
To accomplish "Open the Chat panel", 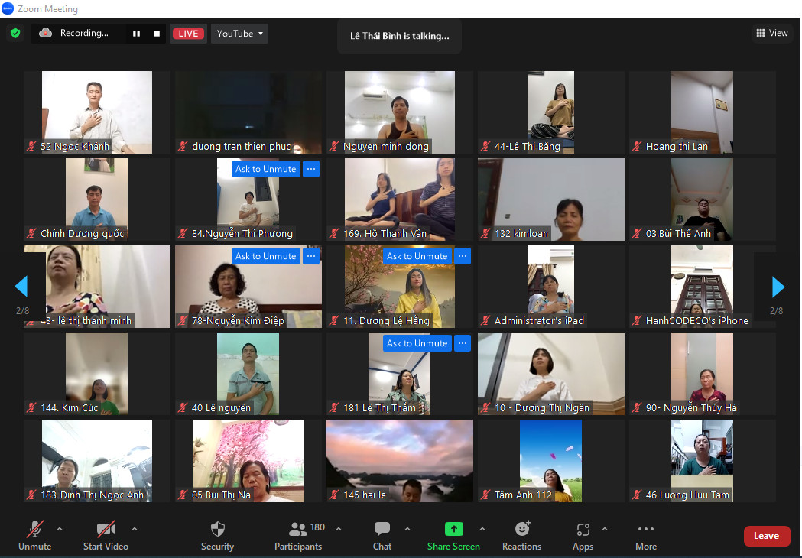I will pos(382,536).
